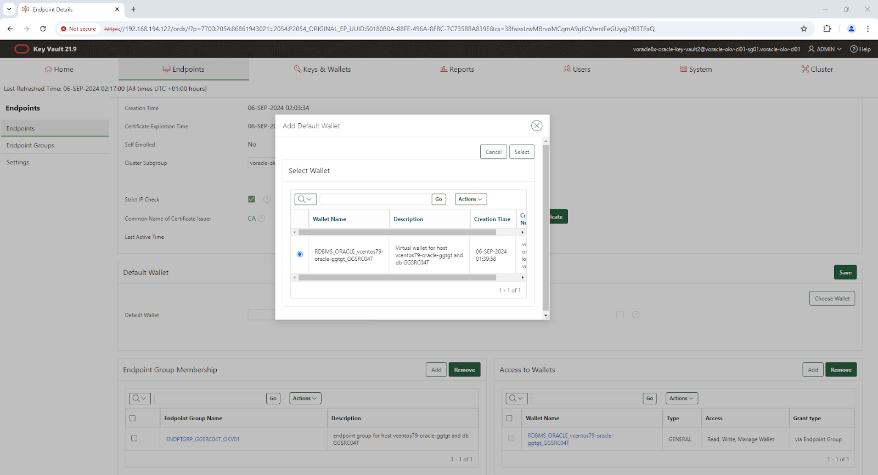Bookmark this page with star icon
This screenshot has width=878, height=475.
click(x=804, y=28)
